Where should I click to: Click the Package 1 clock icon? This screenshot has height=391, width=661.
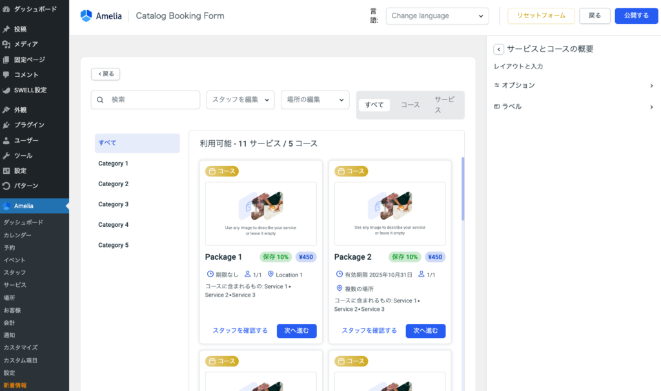click(210, 275)
